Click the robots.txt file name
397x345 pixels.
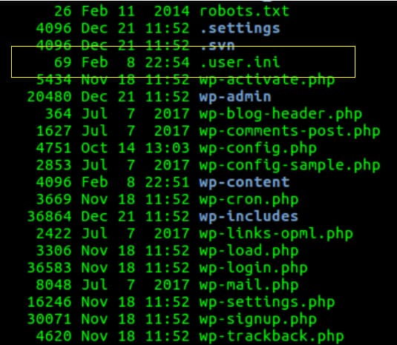[244, 11]
